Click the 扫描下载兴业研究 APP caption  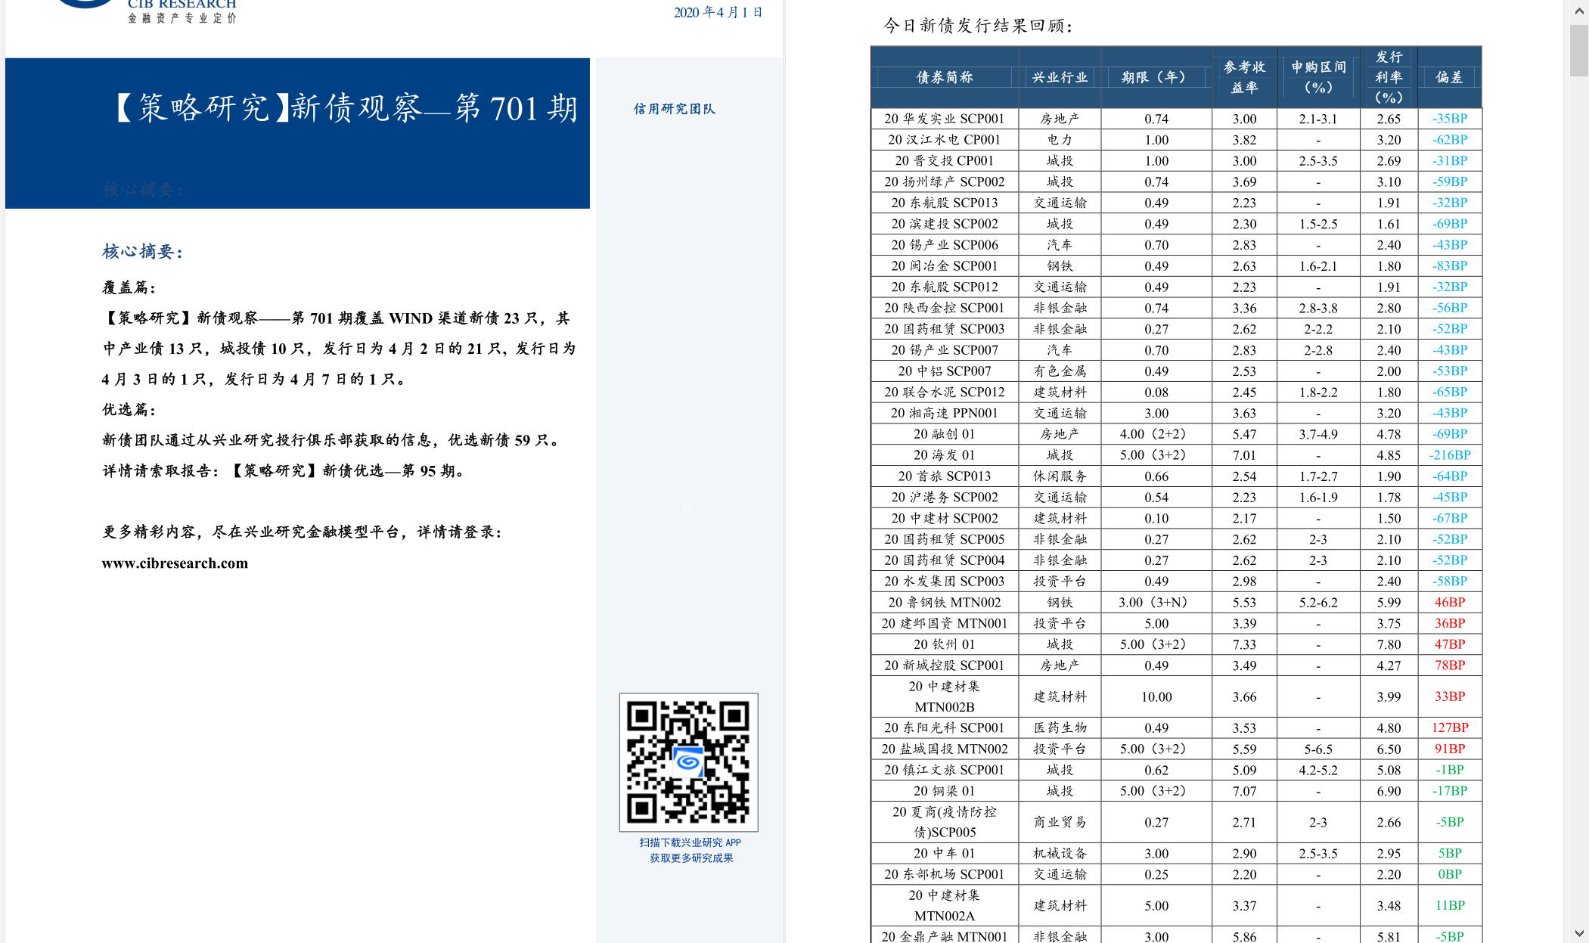tap(690, 842)
